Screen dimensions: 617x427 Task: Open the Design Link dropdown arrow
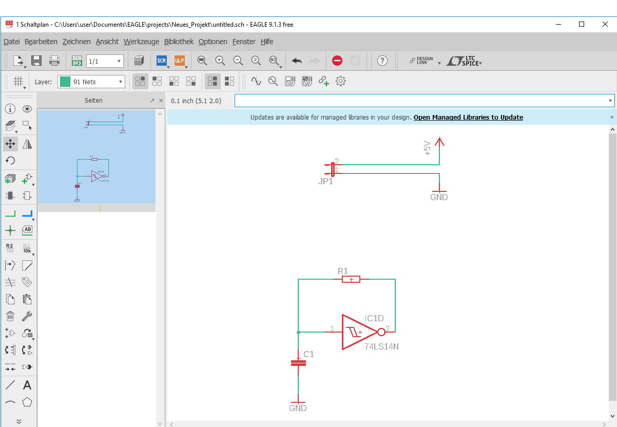click(x=439, y=63)
